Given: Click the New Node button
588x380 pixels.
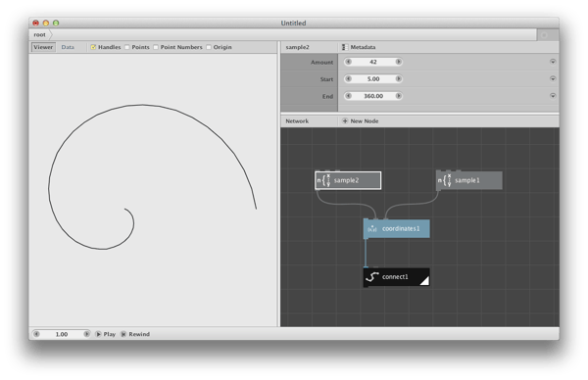Looking at the screenshot, I should [x=361, y=121].
